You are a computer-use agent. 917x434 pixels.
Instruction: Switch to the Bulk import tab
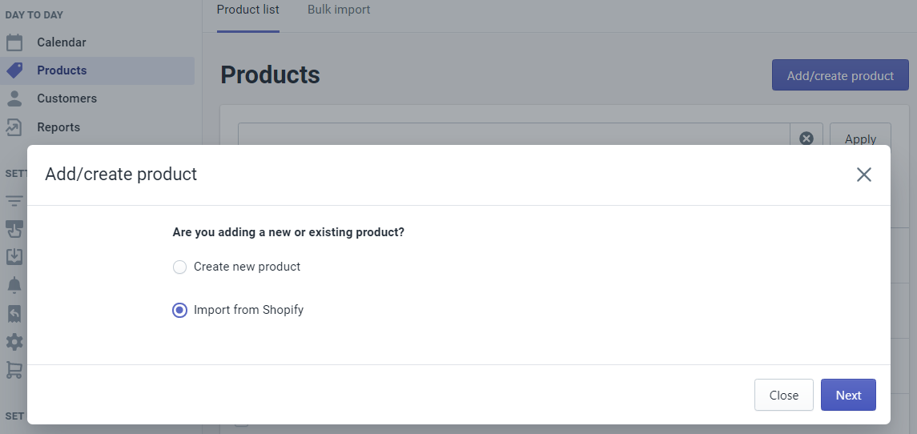pos(339,10)
